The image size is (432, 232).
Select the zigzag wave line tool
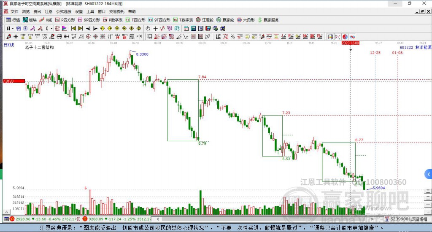pos(186,37)
